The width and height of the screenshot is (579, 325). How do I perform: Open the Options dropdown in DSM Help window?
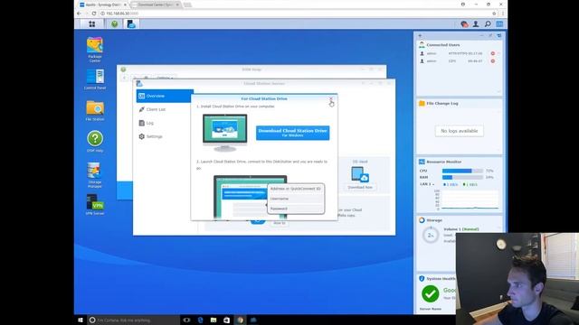pos(165,78)
